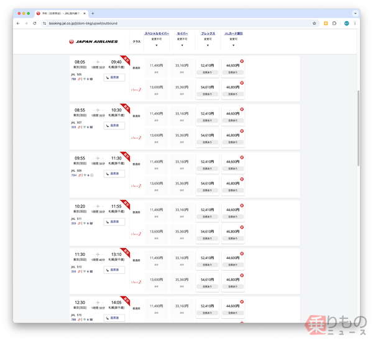
Task: Select the 54,610円 Class J fare for JAL 507
Action: 208,135
